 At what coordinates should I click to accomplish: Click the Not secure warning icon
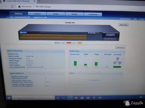(x=19, y=7)
